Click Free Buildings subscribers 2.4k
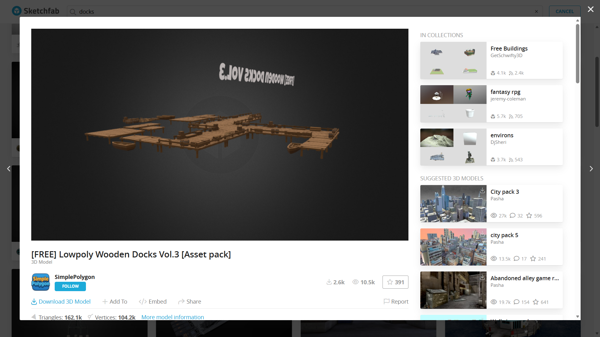The height and width of the screenshot is (337, 600). click(516, 73)
